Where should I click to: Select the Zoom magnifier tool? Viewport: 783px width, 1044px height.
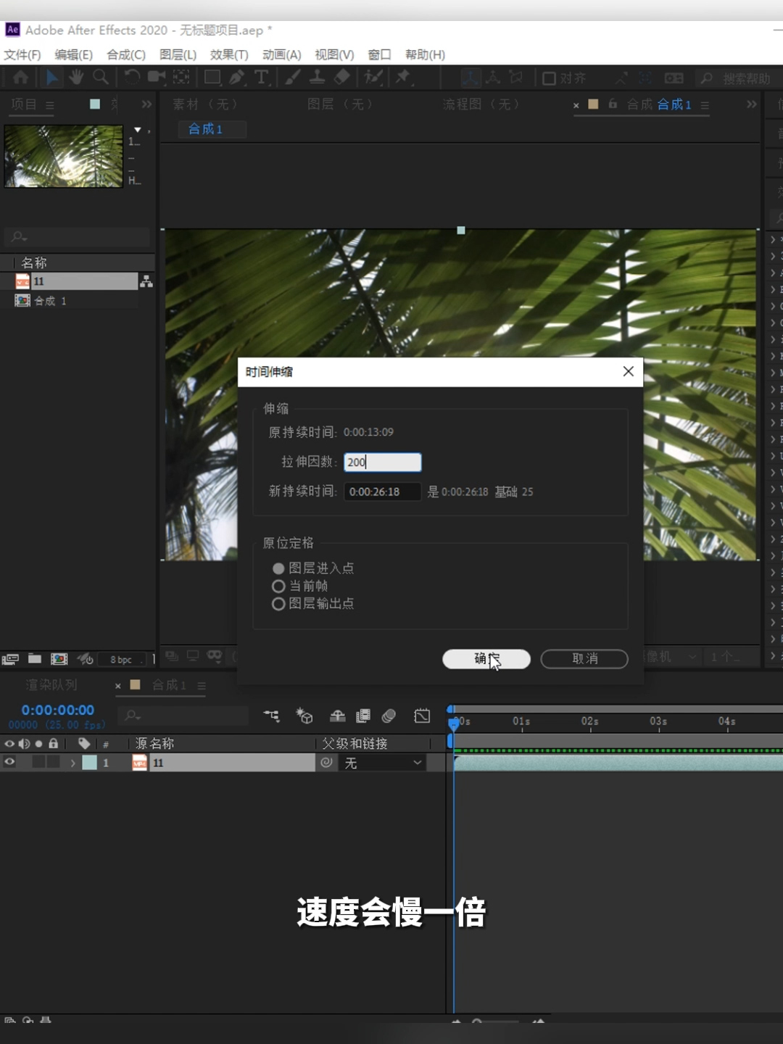pyautogui.click(x=100, y=77)
